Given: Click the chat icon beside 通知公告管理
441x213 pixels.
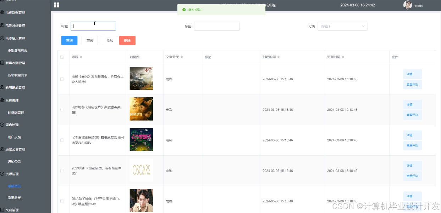Looking at the screenshot, I should (x=2, y=149).
